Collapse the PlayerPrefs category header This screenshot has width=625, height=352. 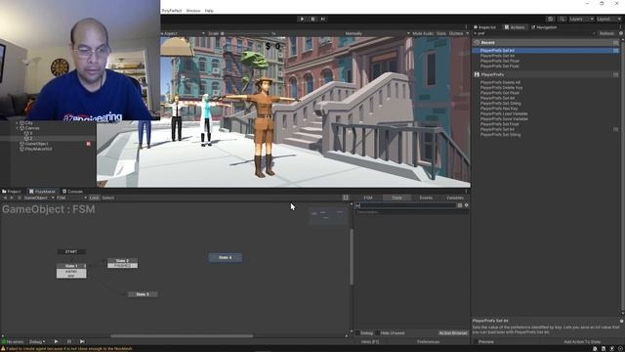point(546,74)
